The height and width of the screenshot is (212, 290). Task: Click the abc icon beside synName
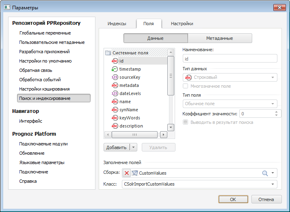pyautogui.click(x=115, y=110)
